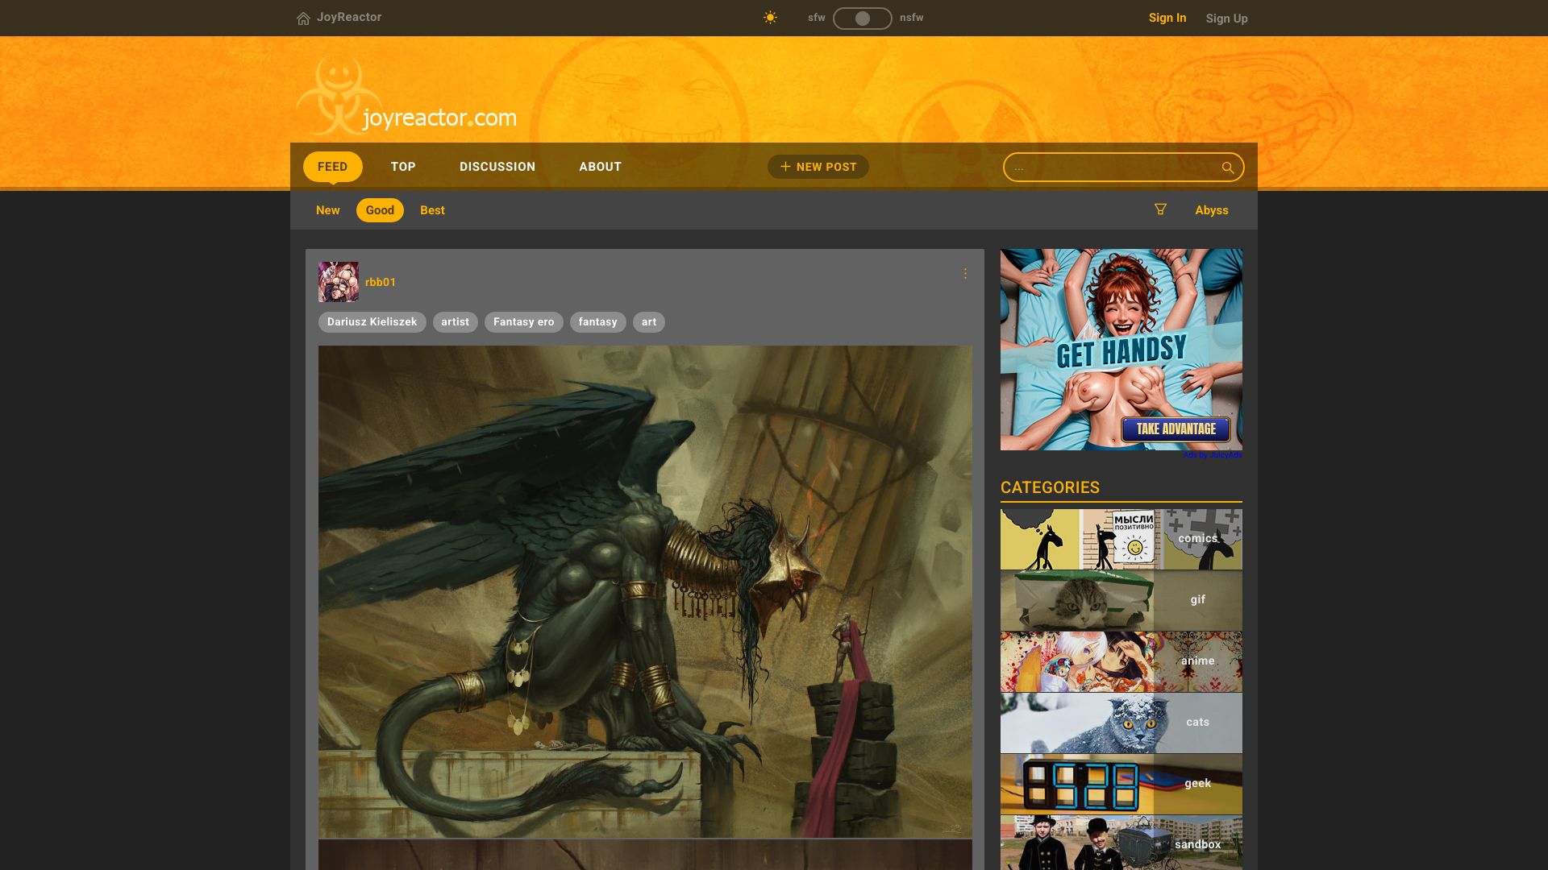Click into the search input field
The width and height of the screenshot is (1548, 870).
(x=1113, y=168)
